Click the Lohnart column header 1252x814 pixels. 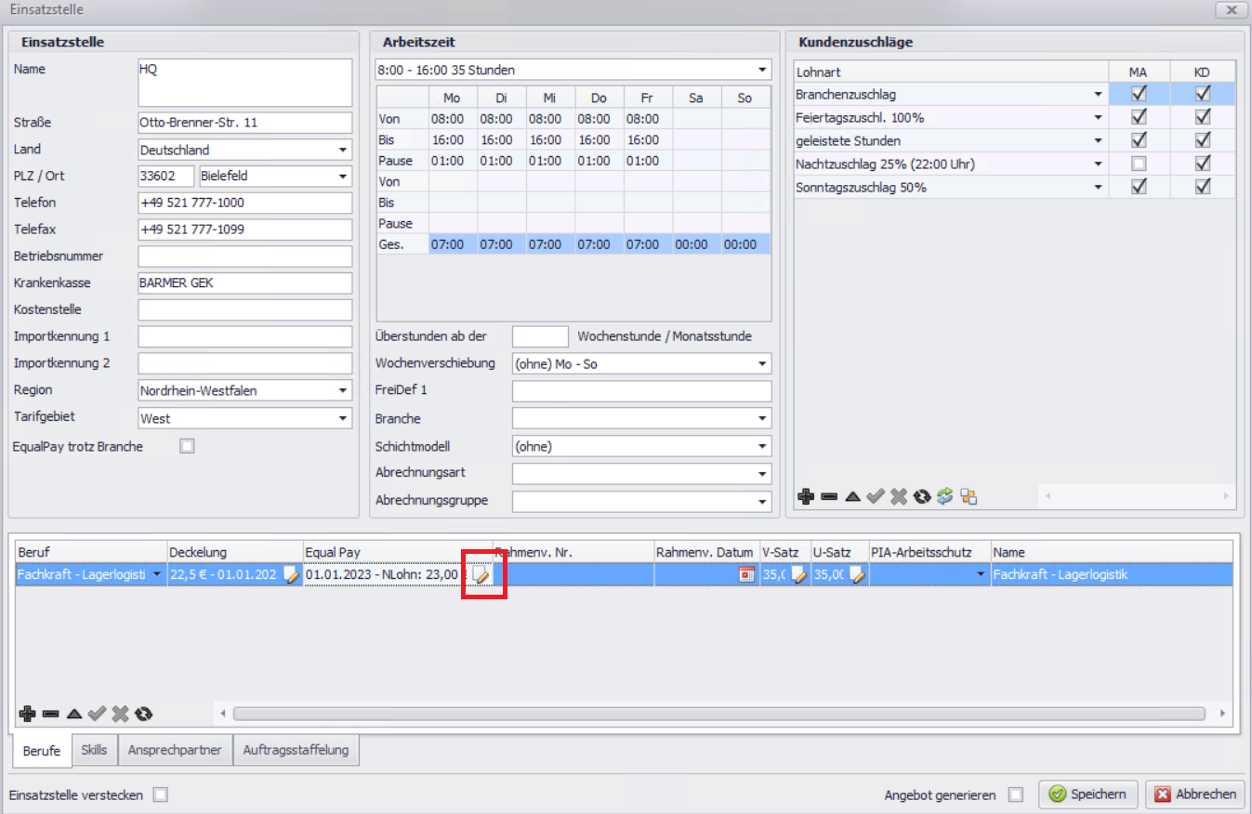(x=952, y=72)
